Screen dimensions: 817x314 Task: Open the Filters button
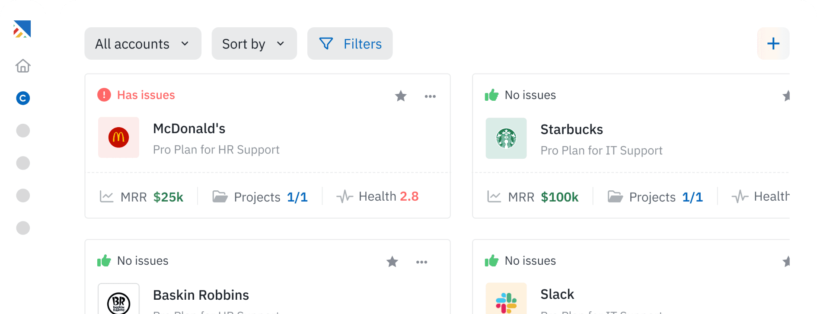(350, 44)
